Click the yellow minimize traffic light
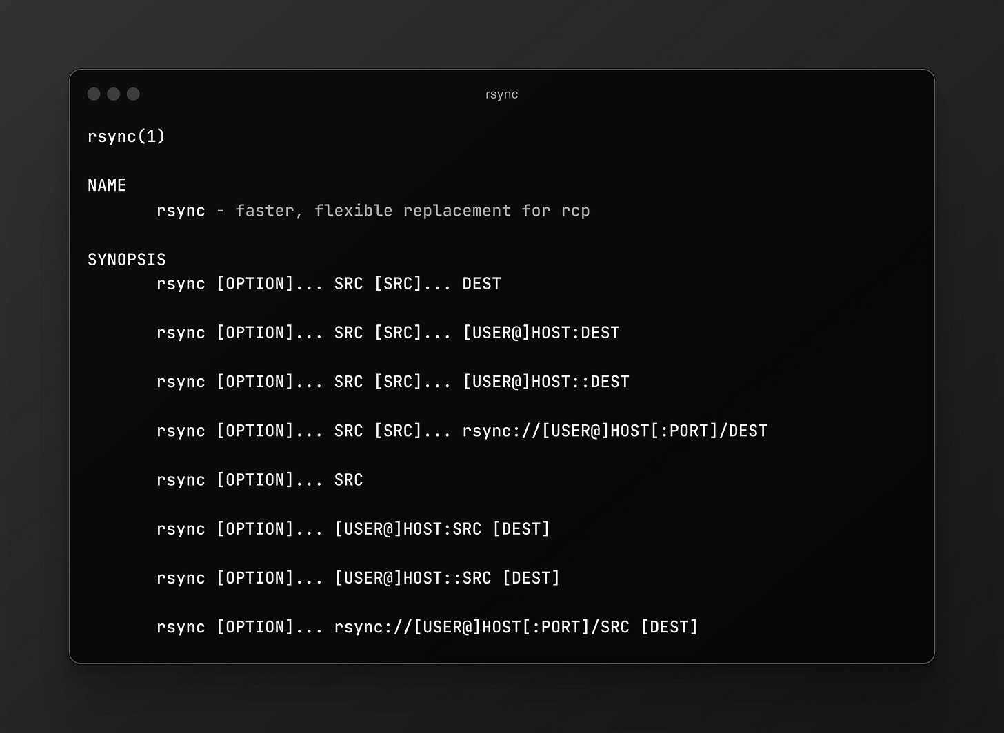 pos(113,94)
